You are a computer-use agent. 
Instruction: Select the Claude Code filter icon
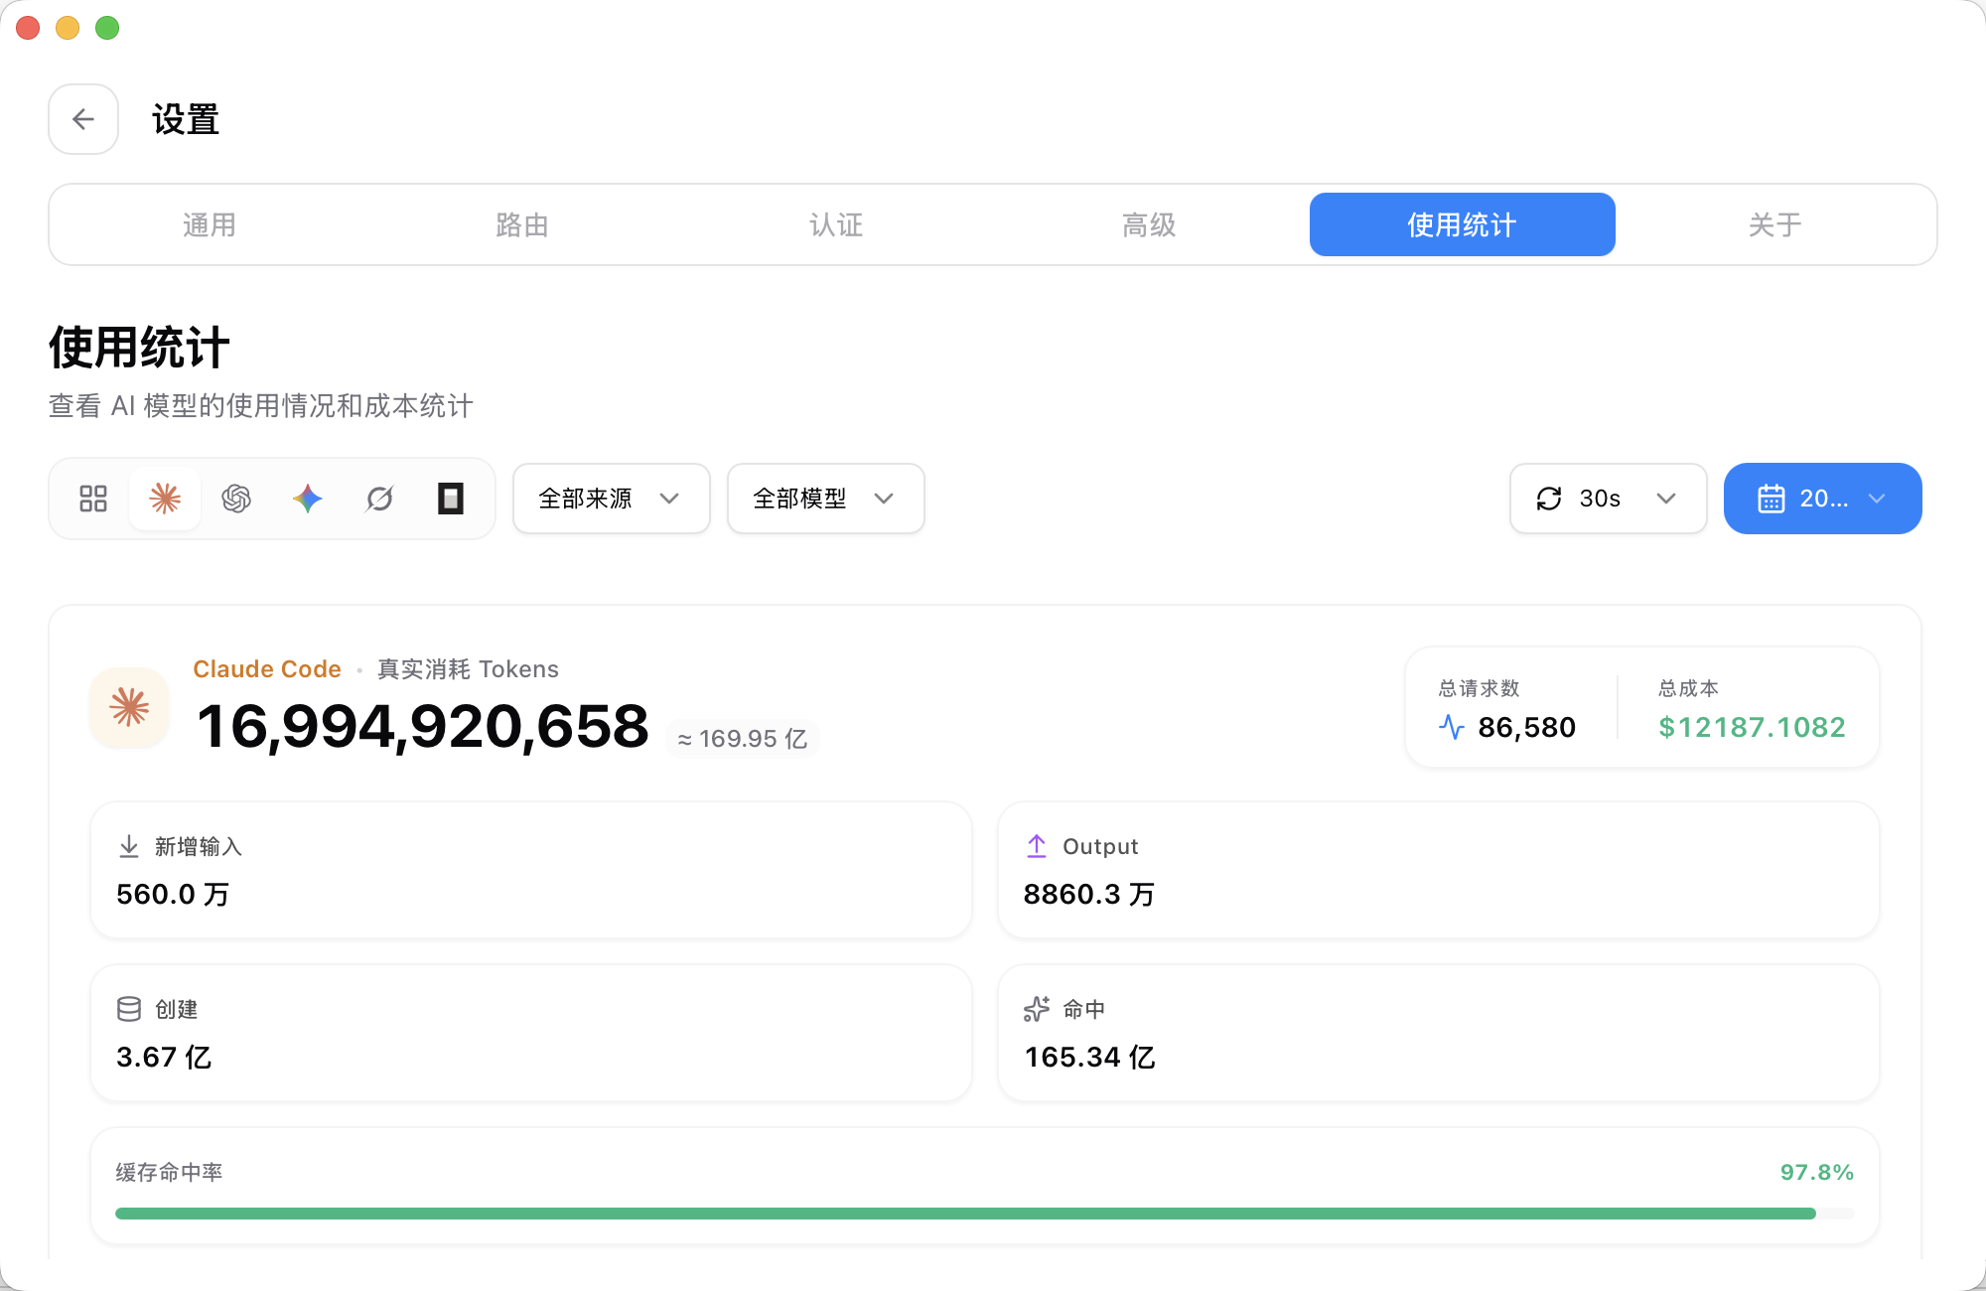pos(165,499)
